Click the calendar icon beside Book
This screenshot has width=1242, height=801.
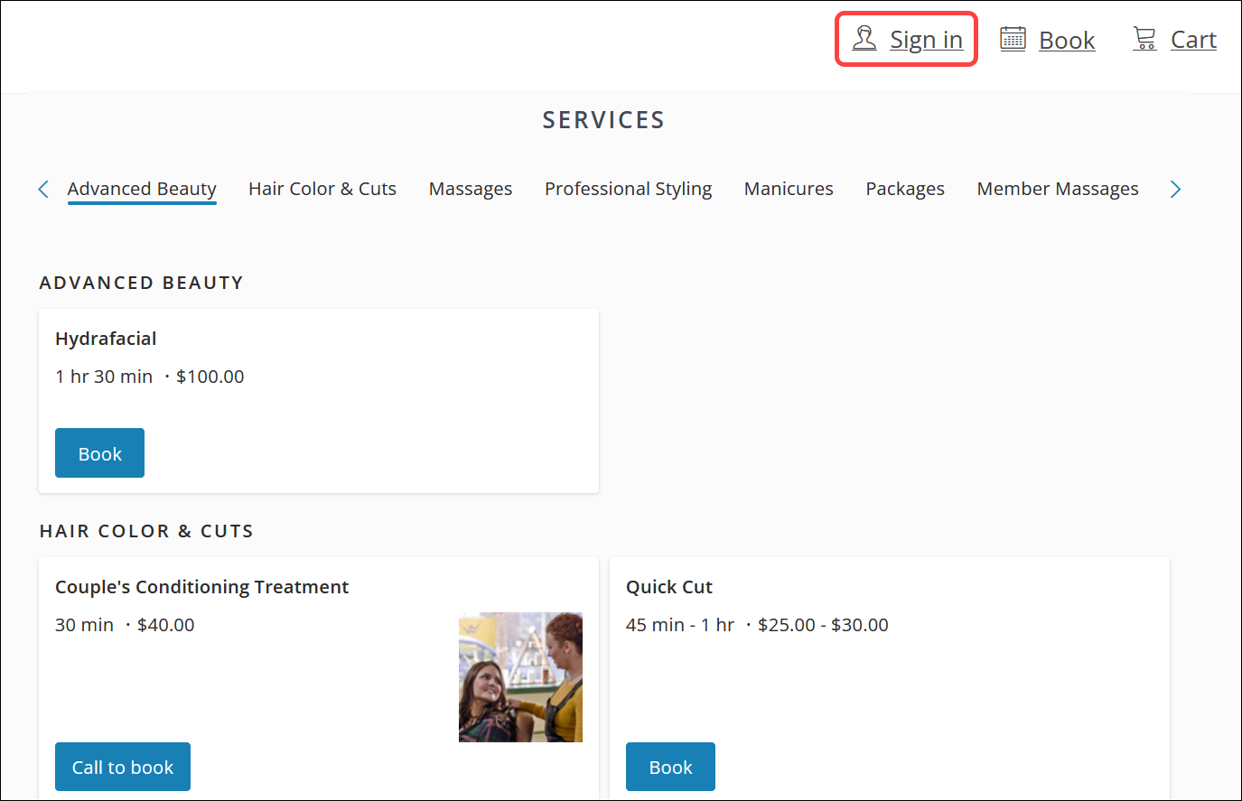pyautogui.click(x=1013, y=39)
